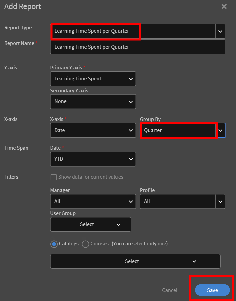Open the X-axis Date selection field
Screen dimensions: 236x301
(88, 131)
